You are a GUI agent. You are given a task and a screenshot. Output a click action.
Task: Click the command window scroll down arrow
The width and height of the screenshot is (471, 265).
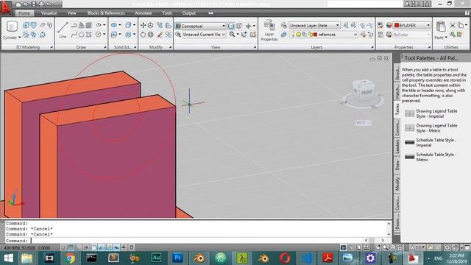pyautogui.click(x=389, y=234)
